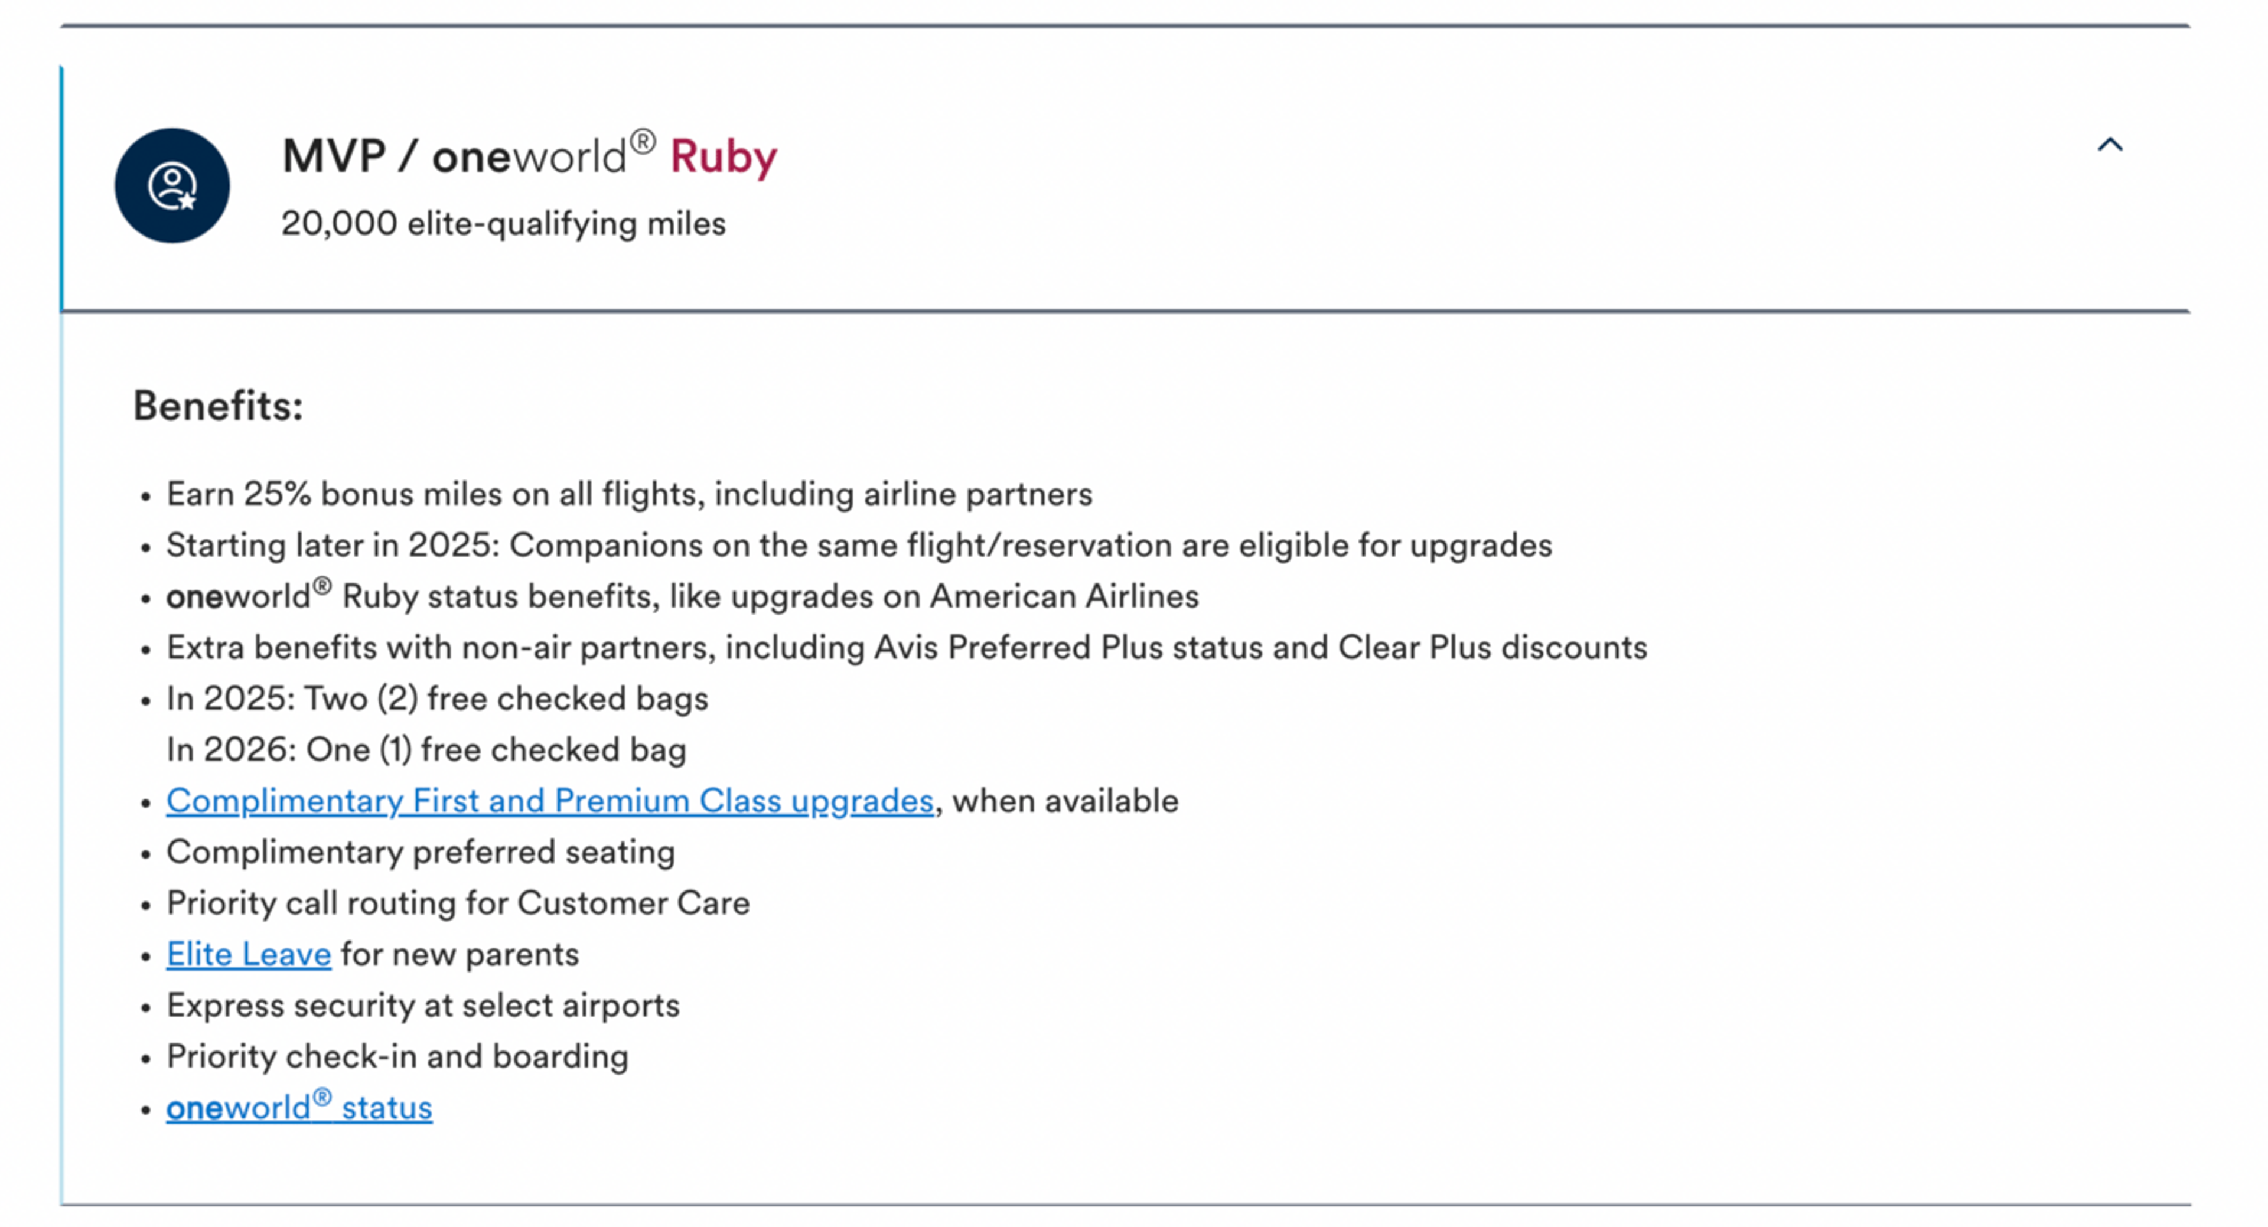Click the Benefits: heading
Image resolution: width=2268 pixels, height=1227 pixels.
click(219, 407)
